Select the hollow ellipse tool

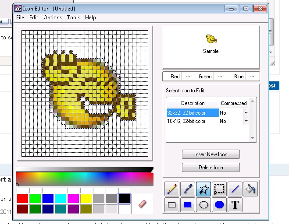pyautogui.click(x=203, y=205)
